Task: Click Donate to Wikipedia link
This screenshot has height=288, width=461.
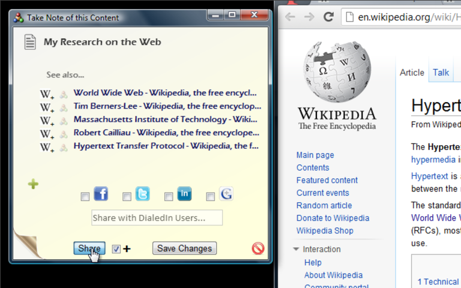Action: tap(333, 218)
